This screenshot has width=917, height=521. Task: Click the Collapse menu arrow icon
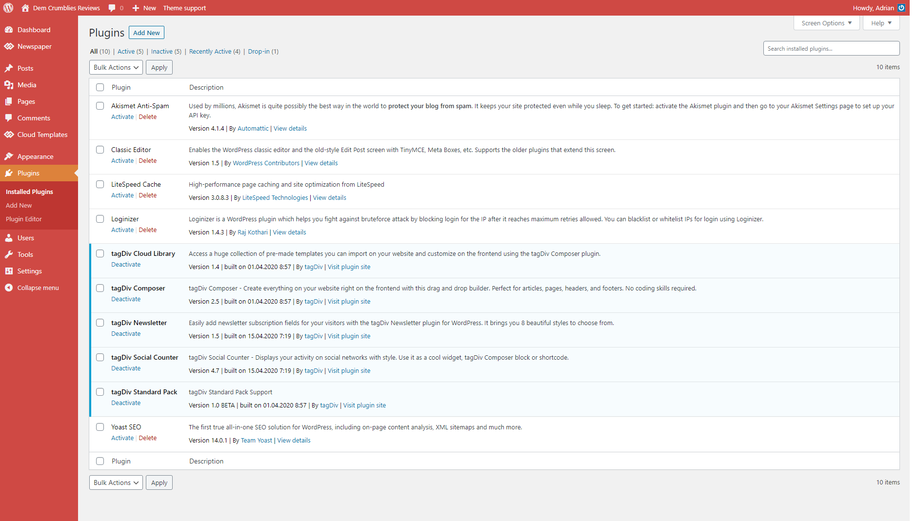[x=9, y=288]
